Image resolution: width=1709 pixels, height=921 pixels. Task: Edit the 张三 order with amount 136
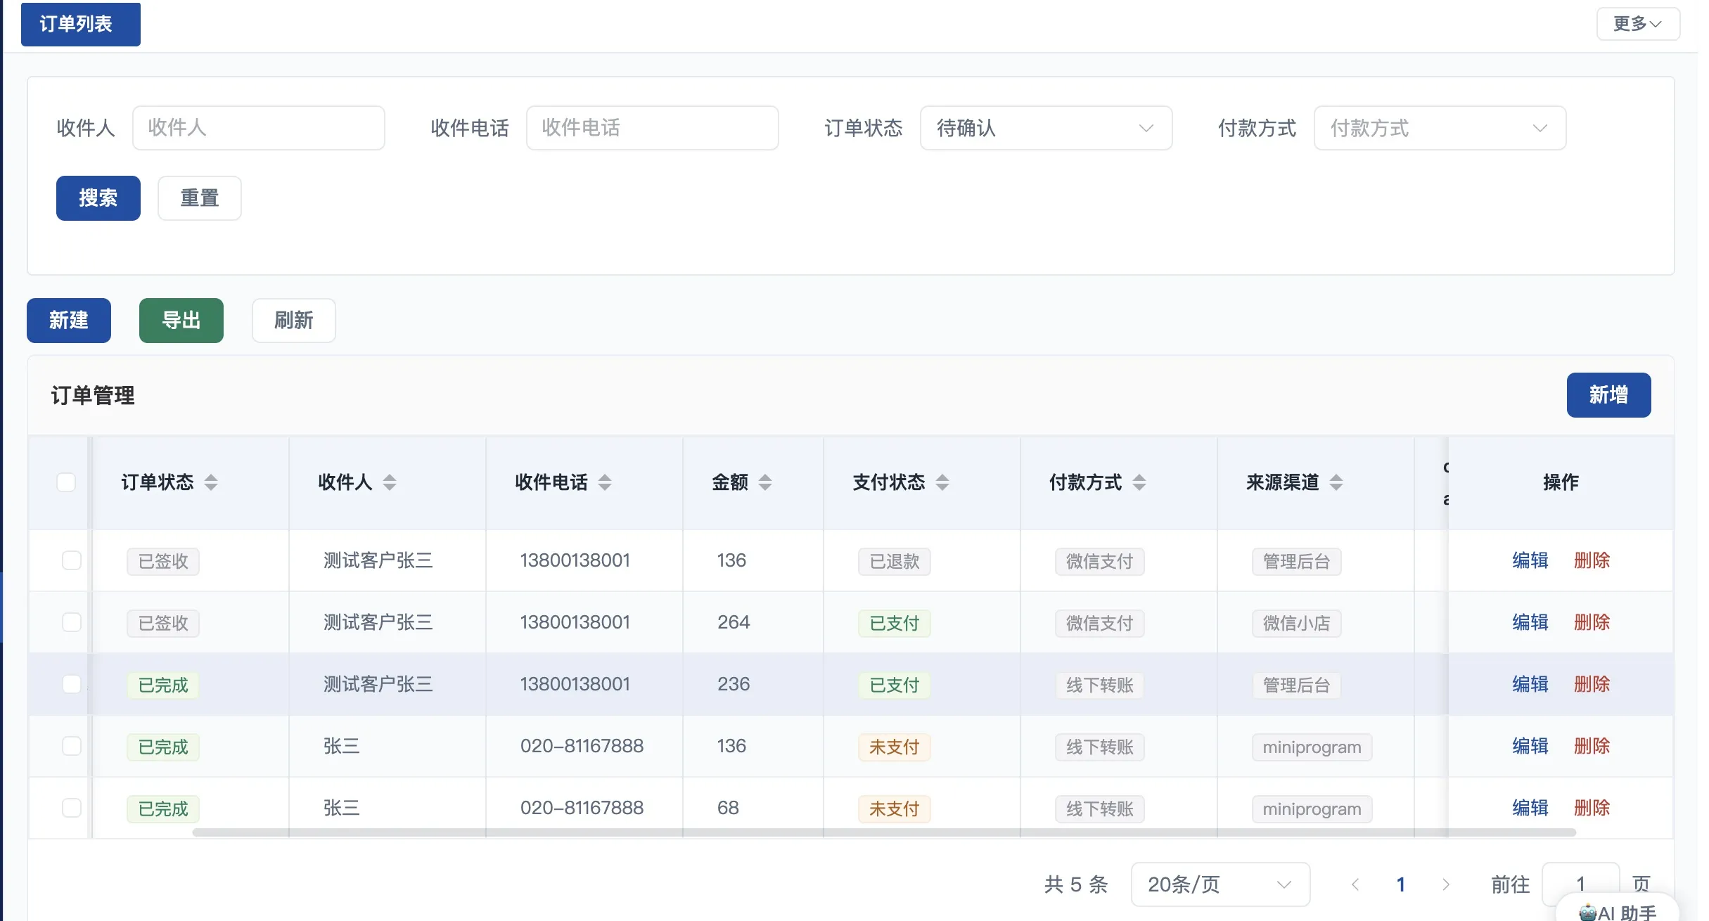click(x=1530, y=746)
